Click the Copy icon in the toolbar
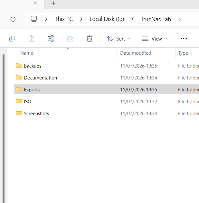Viewport: 199px width, 203px height. pos(12,39)
